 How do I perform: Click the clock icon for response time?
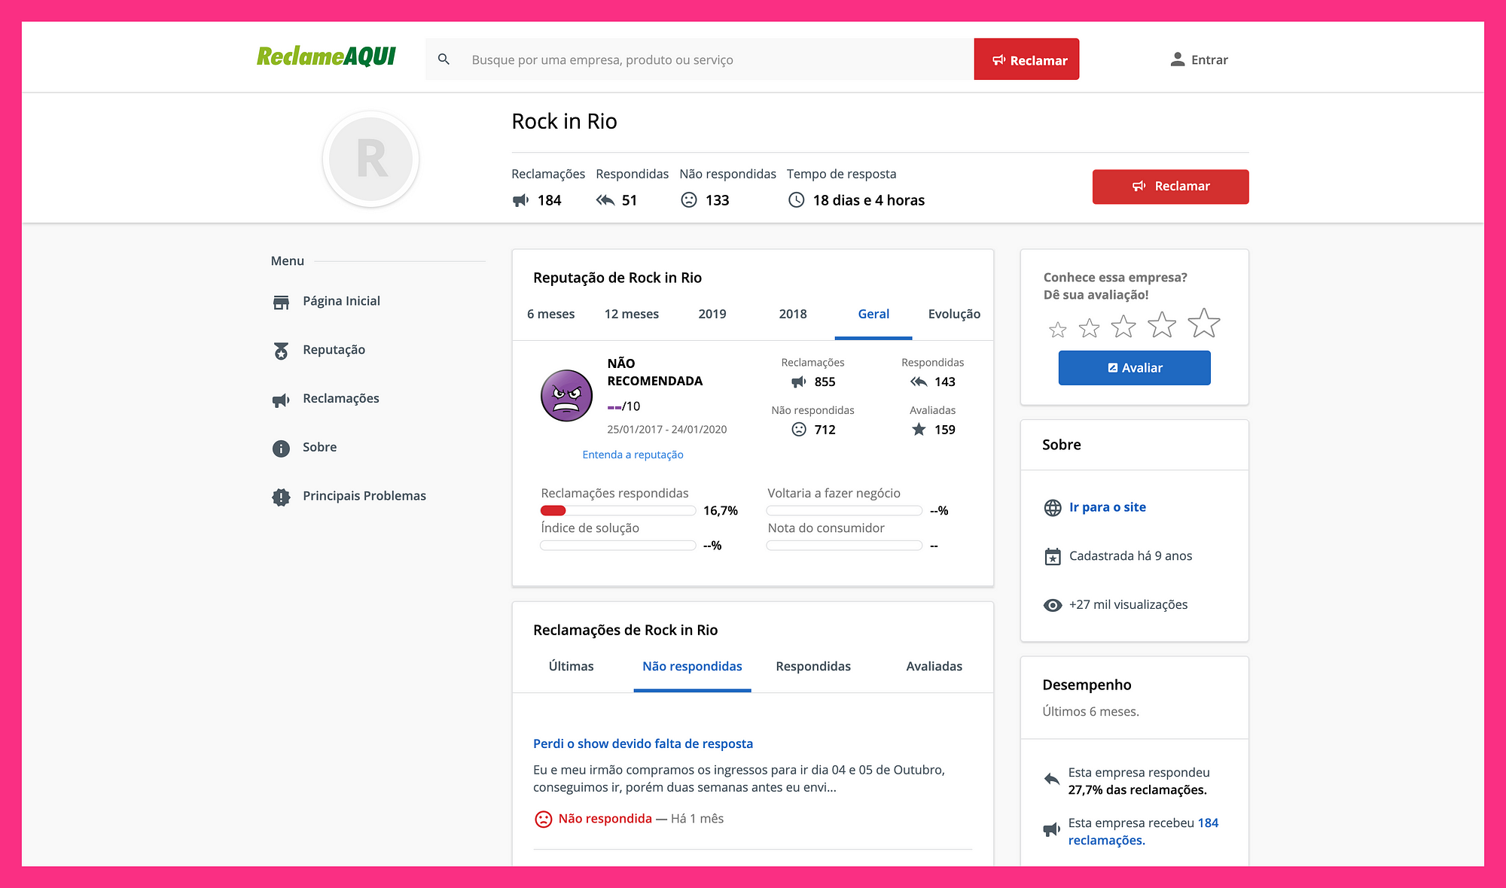point(797,200)
